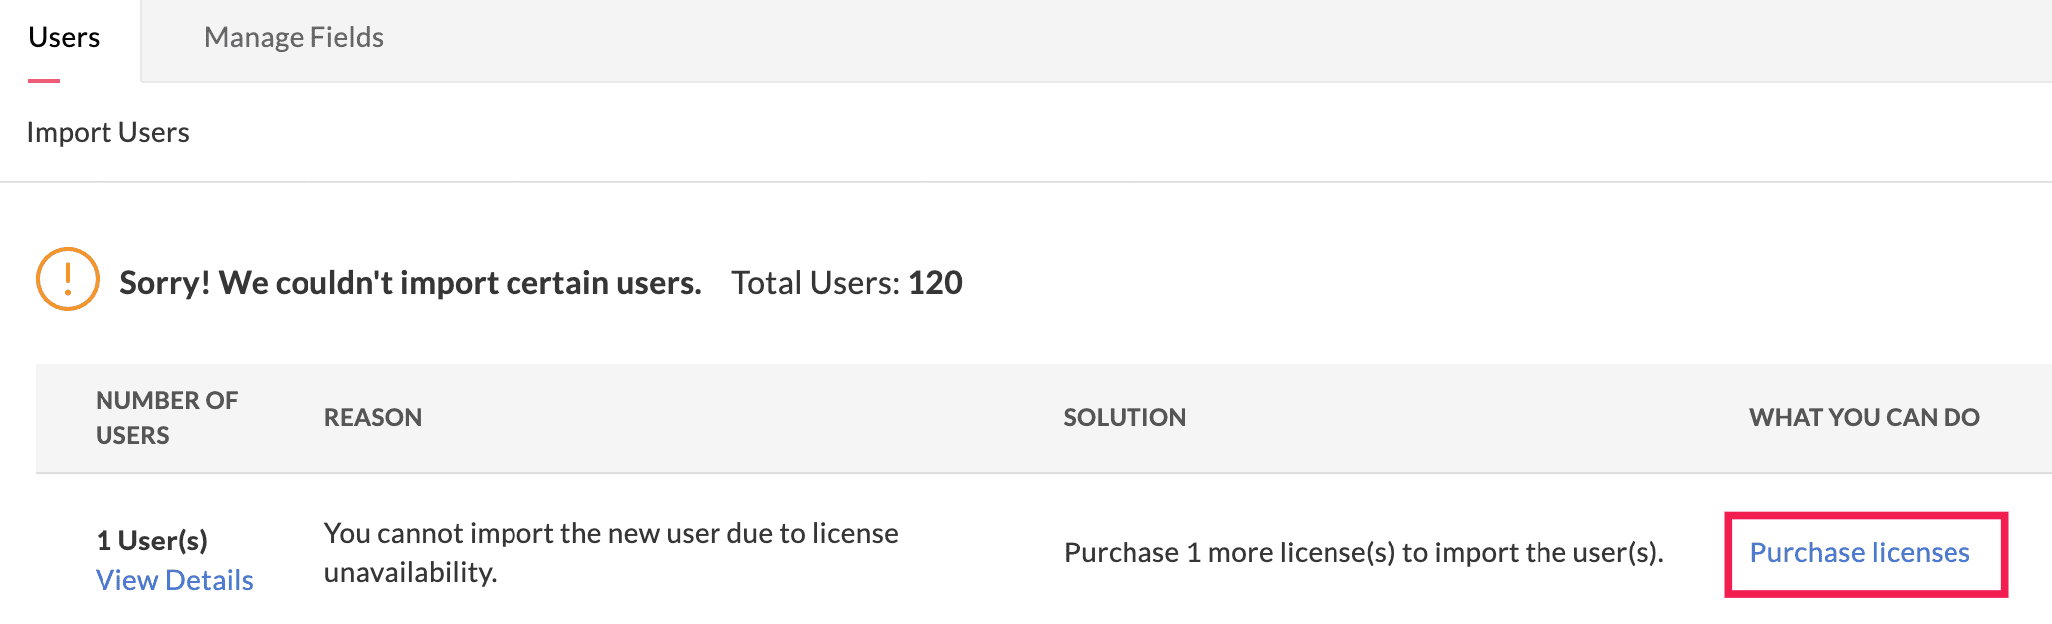Open the Purchase licenses link
Screen dimensions: 2052x624
pyautogui.click(x=1859, y=552)
